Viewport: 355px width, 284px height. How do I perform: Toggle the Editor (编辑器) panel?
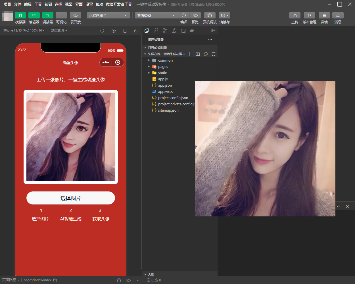[x=34, y=15]
